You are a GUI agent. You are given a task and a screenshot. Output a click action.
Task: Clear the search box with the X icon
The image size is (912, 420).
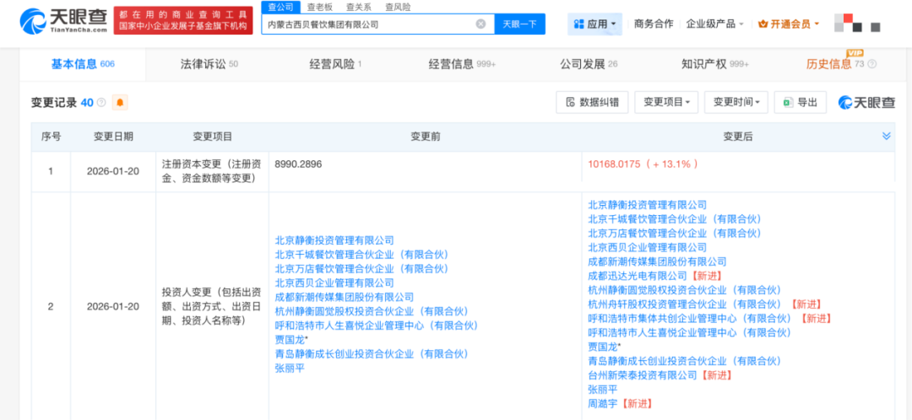tap(480, 24)
